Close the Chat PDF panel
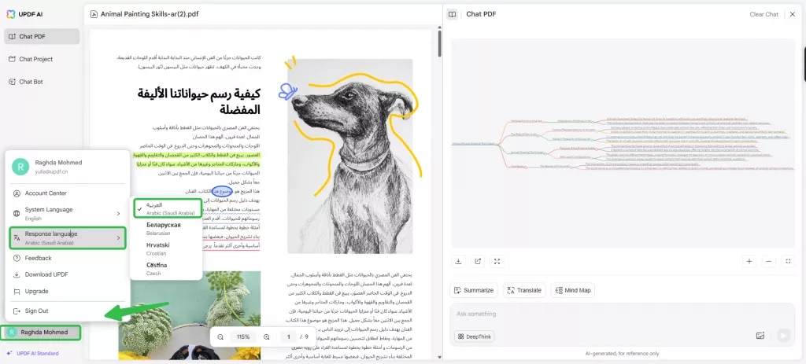Screen dimensions: 806x364 792,14
